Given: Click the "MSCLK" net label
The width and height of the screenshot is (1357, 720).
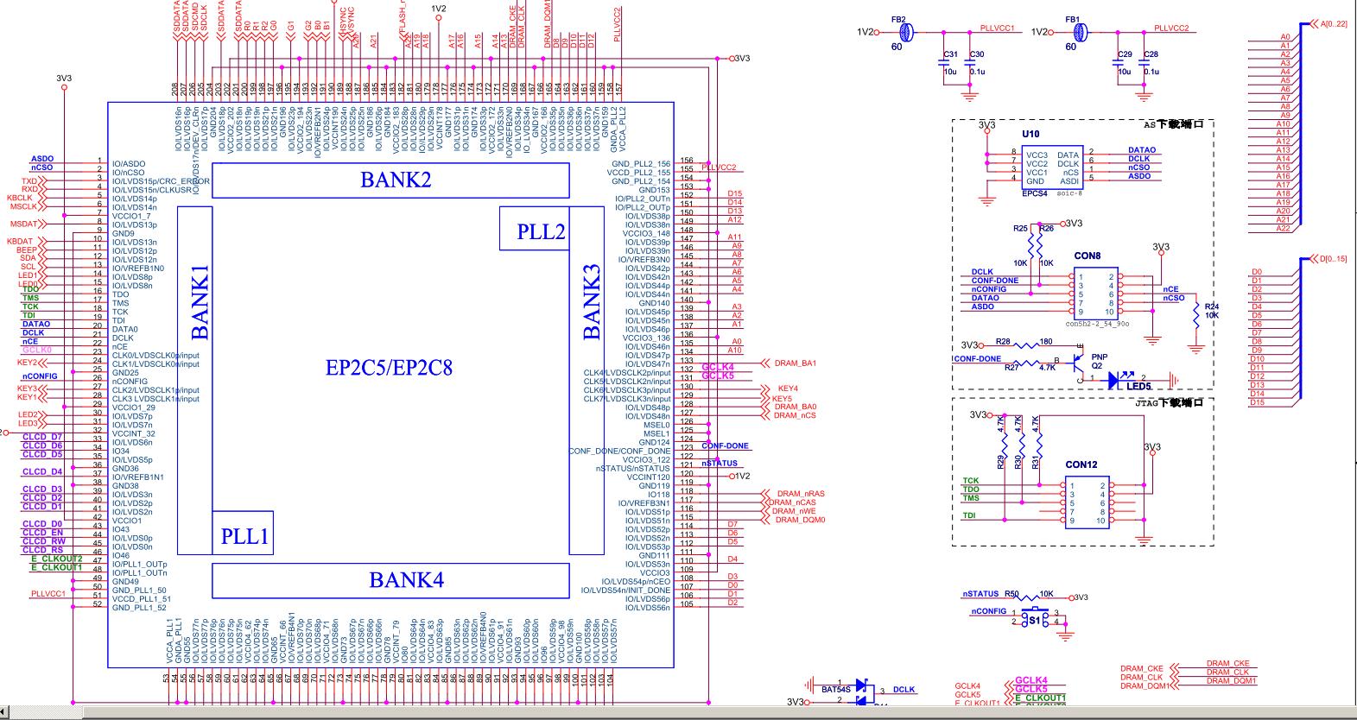Looking at the screenshot, I should (x=23, y=206).
